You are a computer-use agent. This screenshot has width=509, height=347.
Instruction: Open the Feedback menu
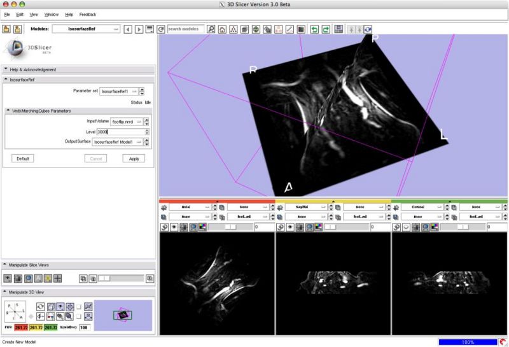pos(88,15)
